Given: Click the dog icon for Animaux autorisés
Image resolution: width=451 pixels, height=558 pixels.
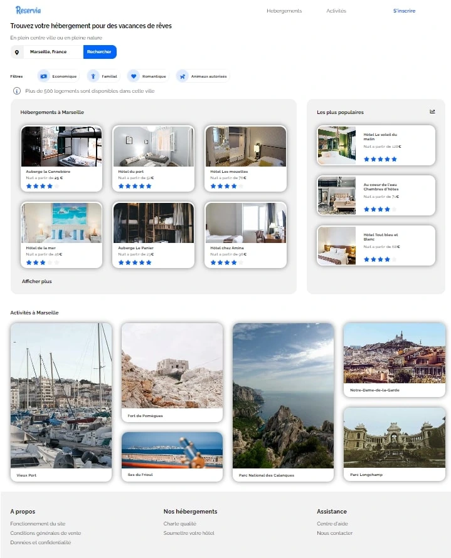Looking at the screenshot, I should (182, 76).
